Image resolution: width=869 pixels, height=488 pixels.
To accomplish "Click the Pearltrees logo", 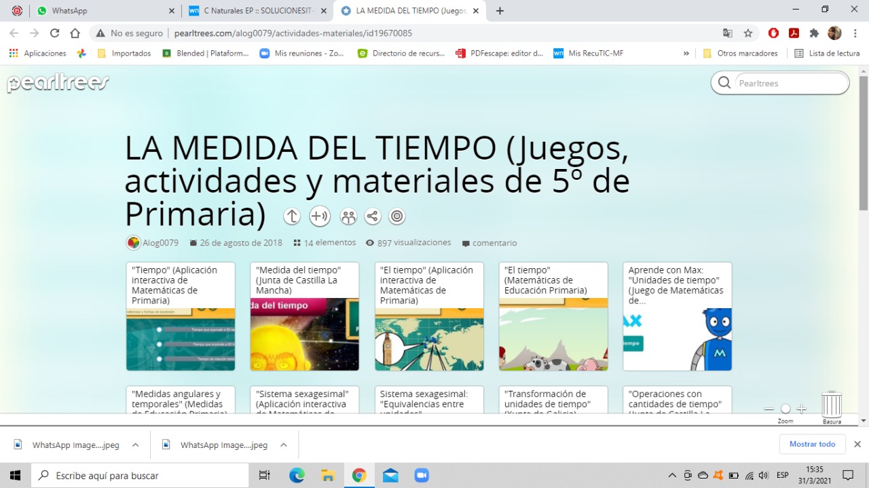I will 58,83.
